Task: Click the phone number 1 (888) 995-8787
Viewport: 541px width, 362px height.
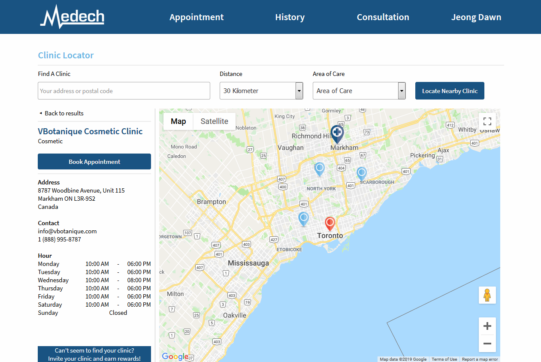Action: 59,239
